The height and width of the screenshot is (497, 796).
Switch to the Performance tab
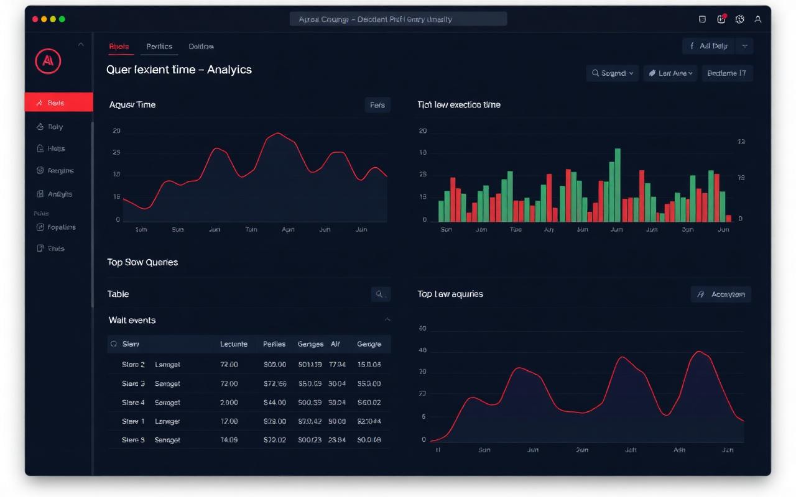point(159,46)
